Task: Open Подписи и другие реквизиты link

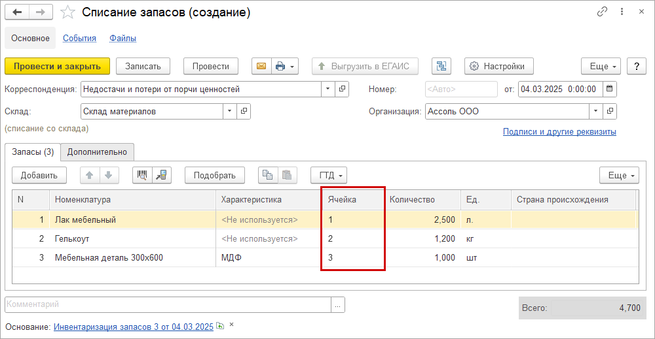Action: coord(559,131)
